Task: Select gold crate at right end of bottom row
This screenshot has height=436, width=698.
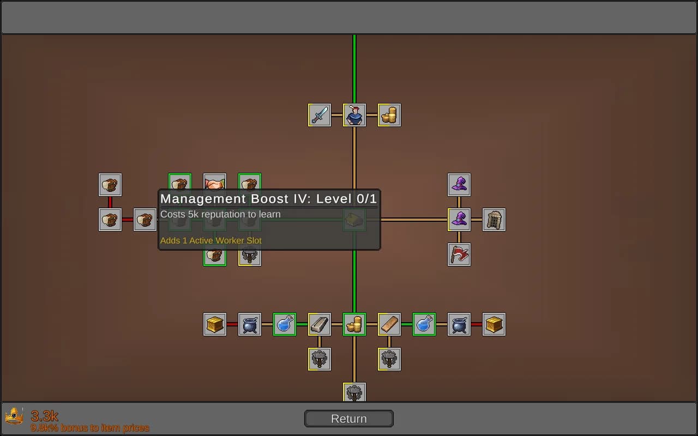Action: point(494,324)
